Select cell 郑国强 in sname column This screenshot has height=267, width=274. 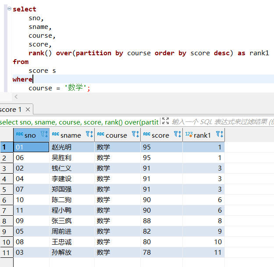72,189
